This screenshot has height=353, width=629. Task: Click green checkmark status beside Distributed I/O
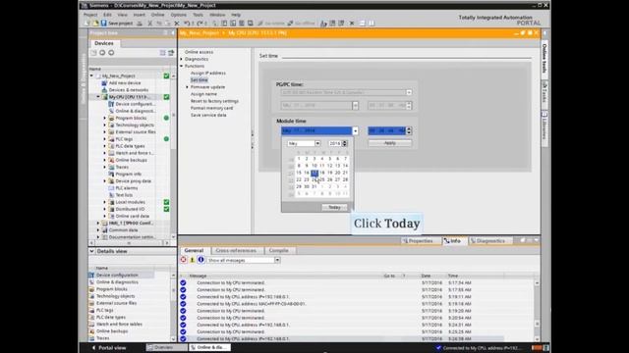coord(166,209)
